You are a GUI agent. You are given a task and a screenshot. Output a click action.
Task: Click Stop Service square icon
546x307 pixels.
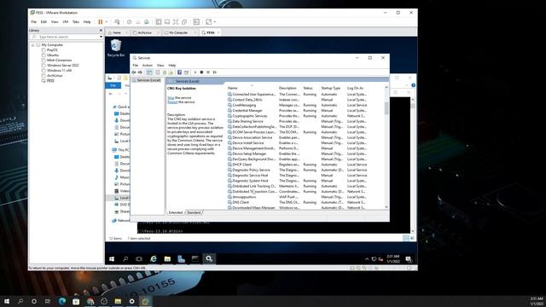[x=201, y=72]
